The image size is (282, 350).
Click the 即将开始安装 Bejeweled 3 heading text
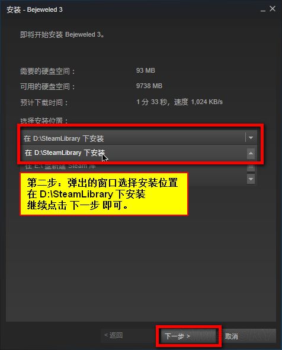(x=62, y=35)
